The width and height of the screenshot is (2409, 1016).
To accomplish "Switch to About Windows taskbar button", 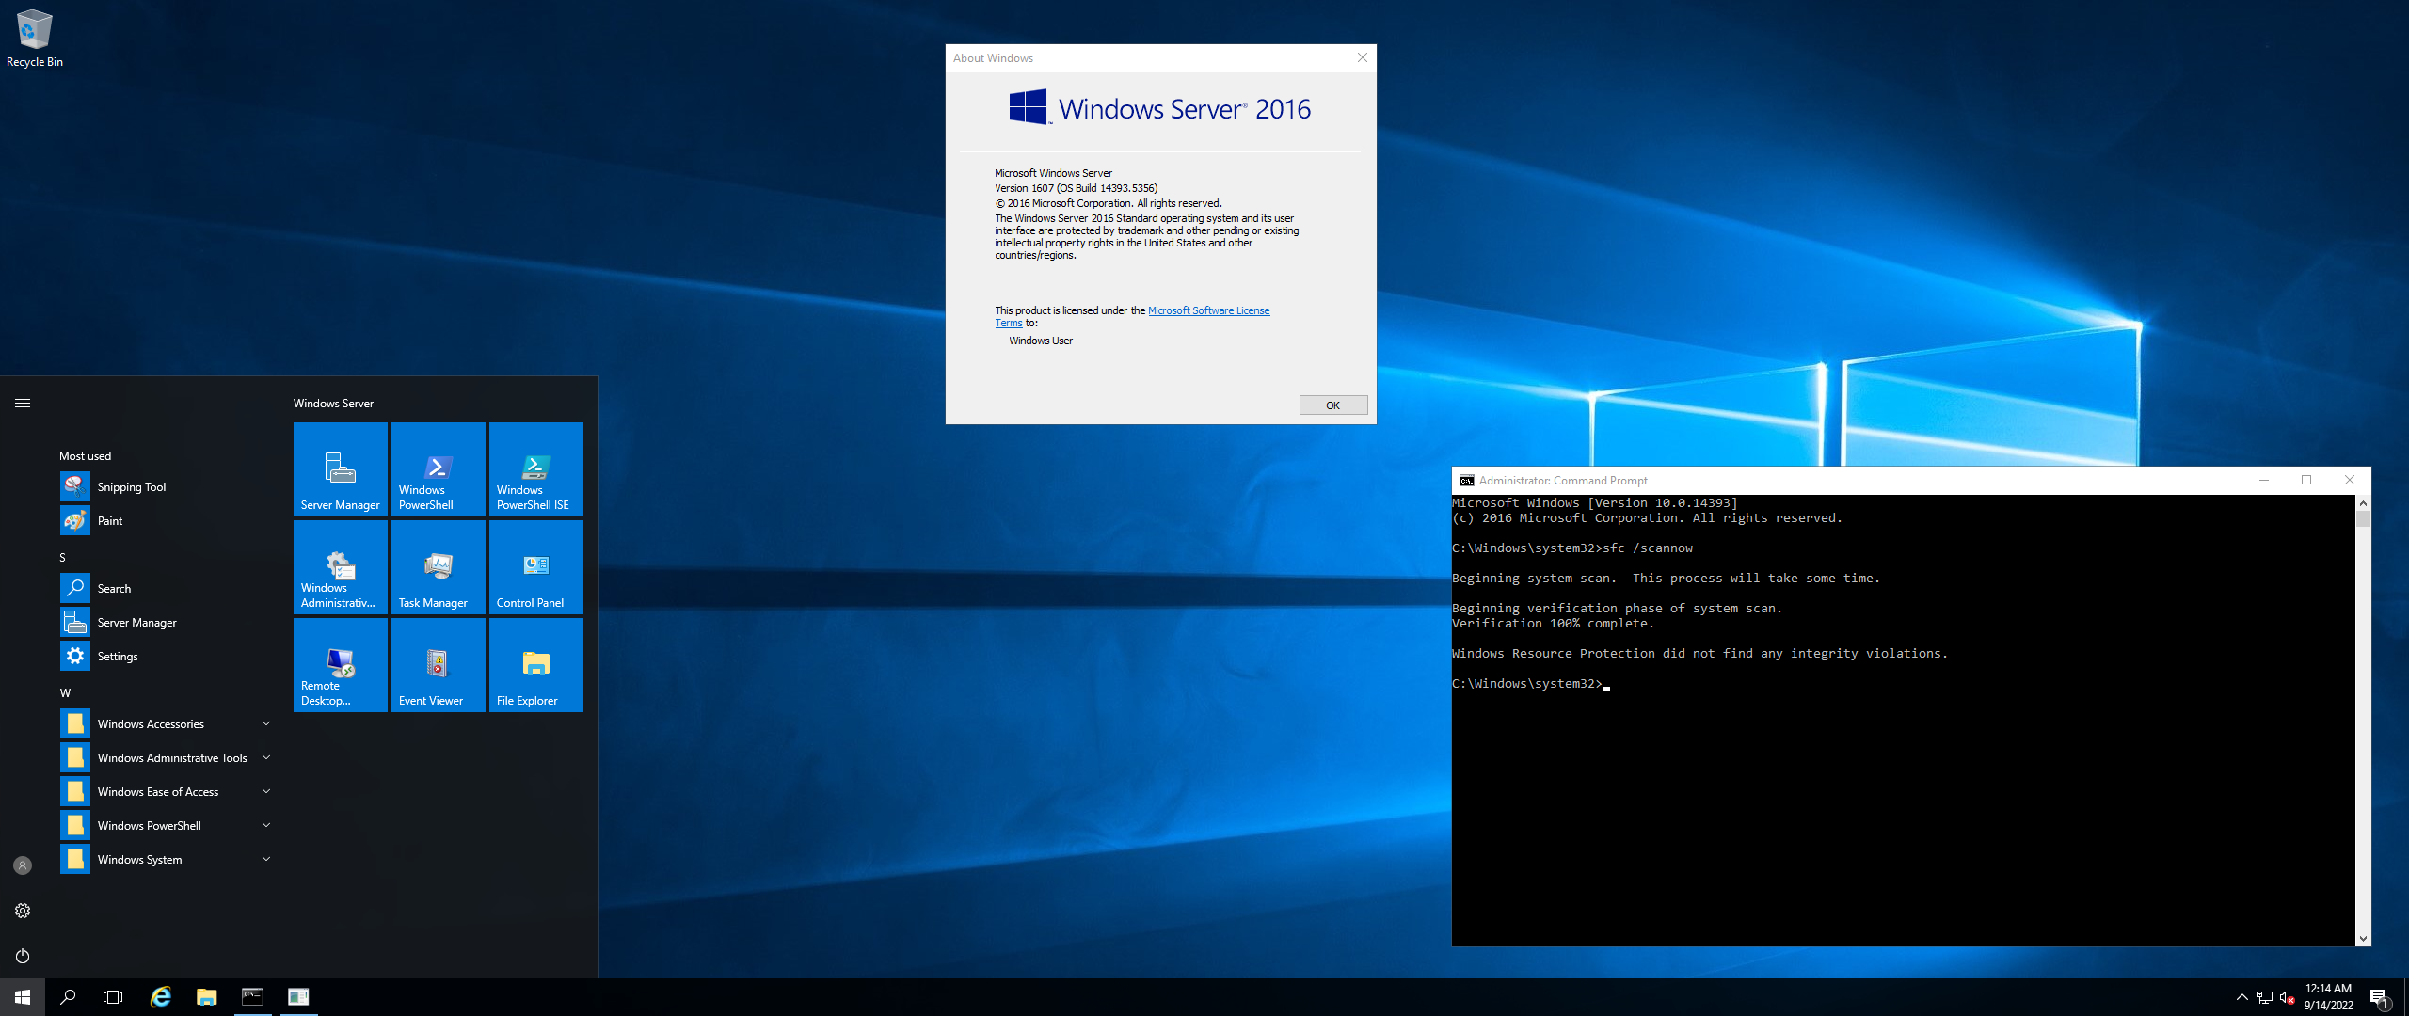I will pos(298,997).
